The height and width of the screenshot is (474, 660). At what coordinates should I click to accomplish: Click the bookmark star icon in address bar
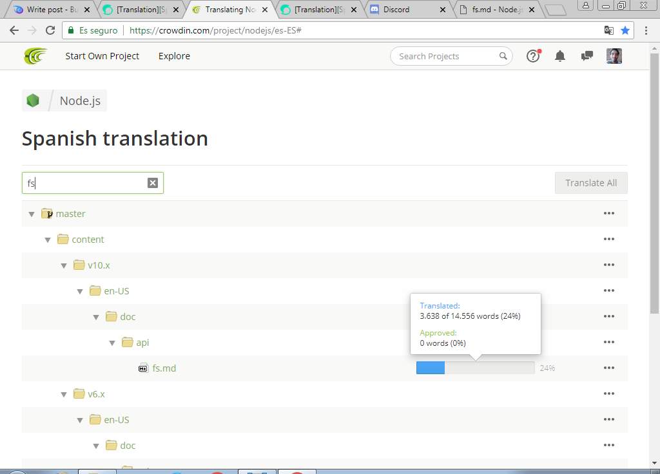pyautogui.click(x=625, y=30)
